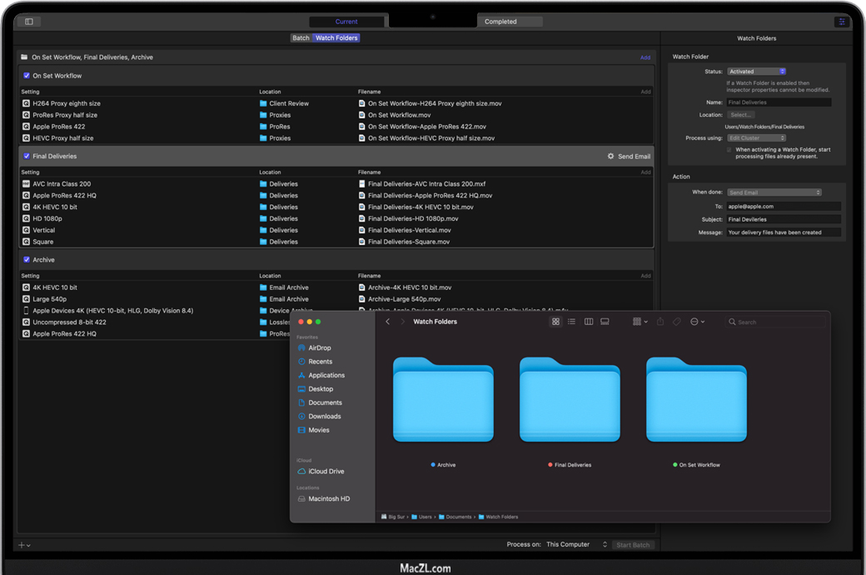866x575 pixels.
Task: Open iCloud Drive in Finder sidebar
Action: pos(326,472)
